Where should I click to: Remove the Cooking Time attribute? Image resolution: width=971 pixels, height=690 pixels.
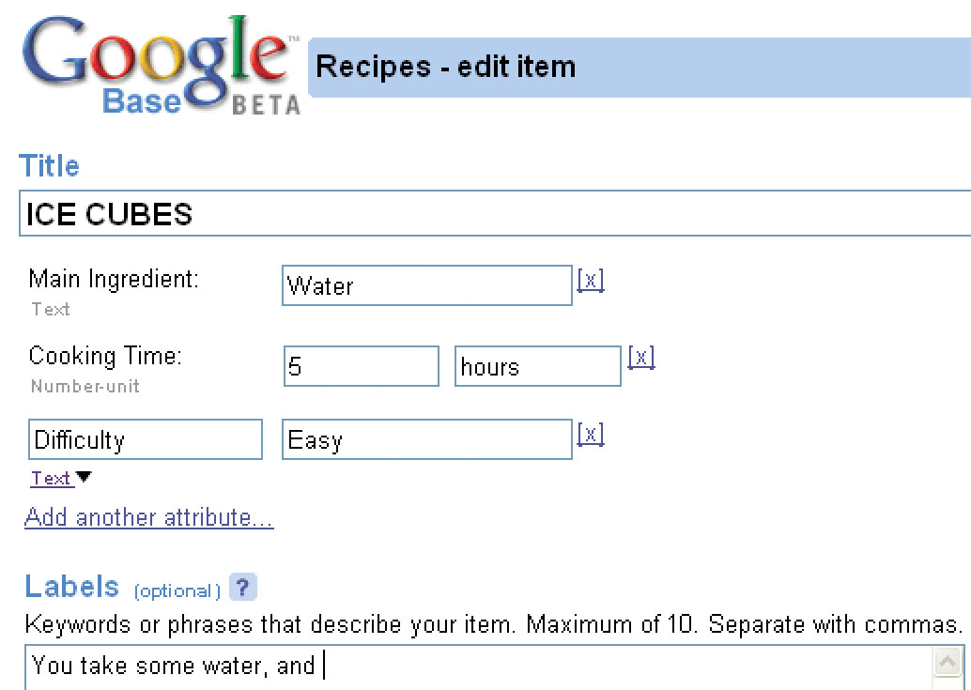click(640, 358)
